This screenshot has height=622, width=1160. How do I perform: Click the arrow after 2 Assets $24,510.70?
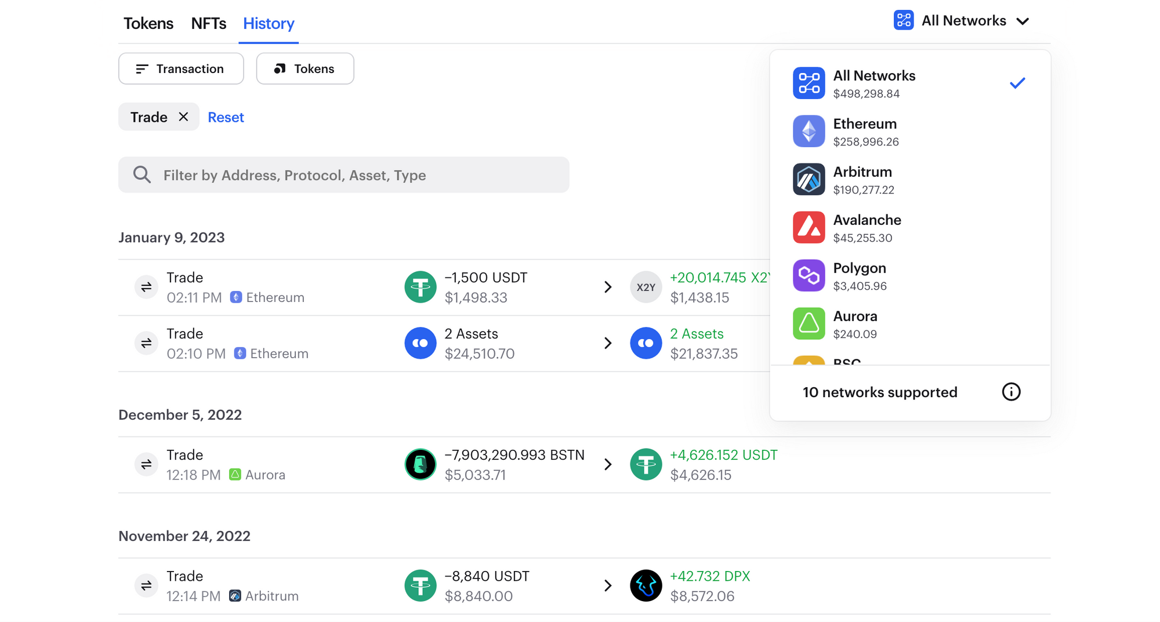pos(608,343)
